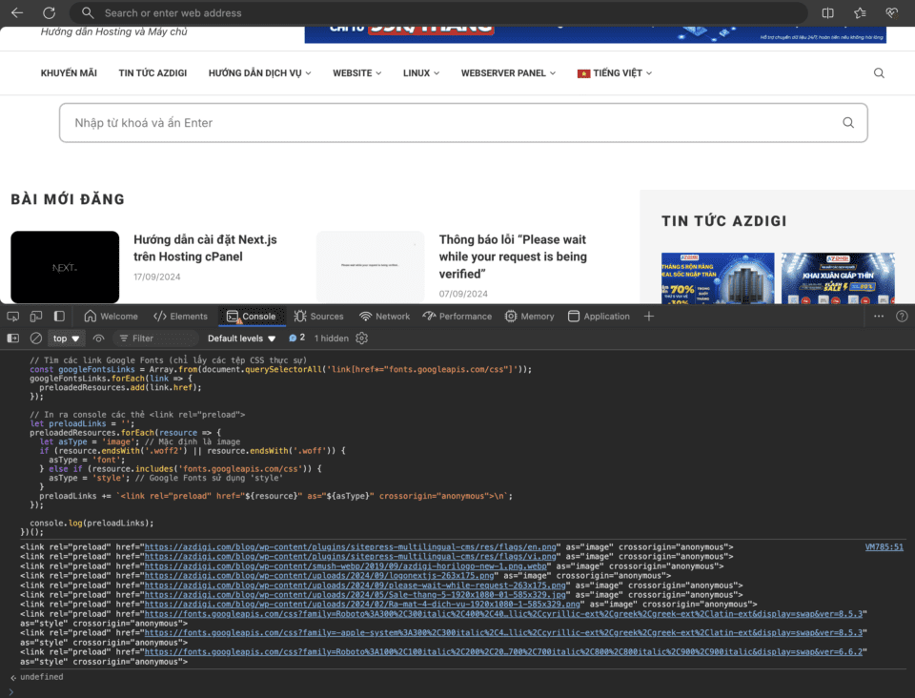This screenshot has height=698, width=915.
Task: Open the top context dropdown
Action: click(x=67, y=339)
